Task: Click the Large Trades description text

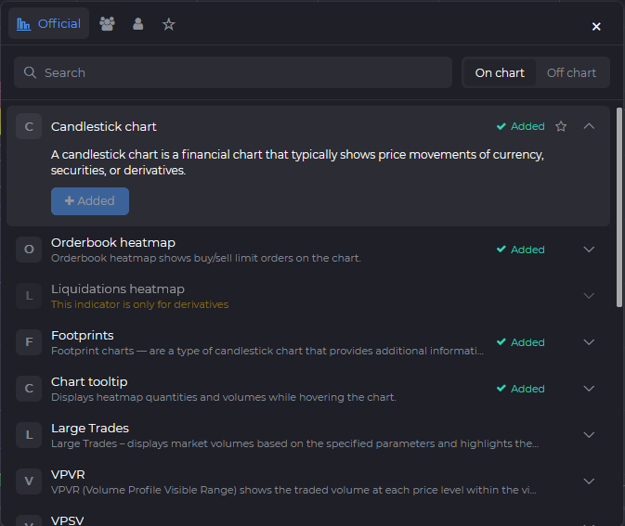Action: click(x=295, y=443)
